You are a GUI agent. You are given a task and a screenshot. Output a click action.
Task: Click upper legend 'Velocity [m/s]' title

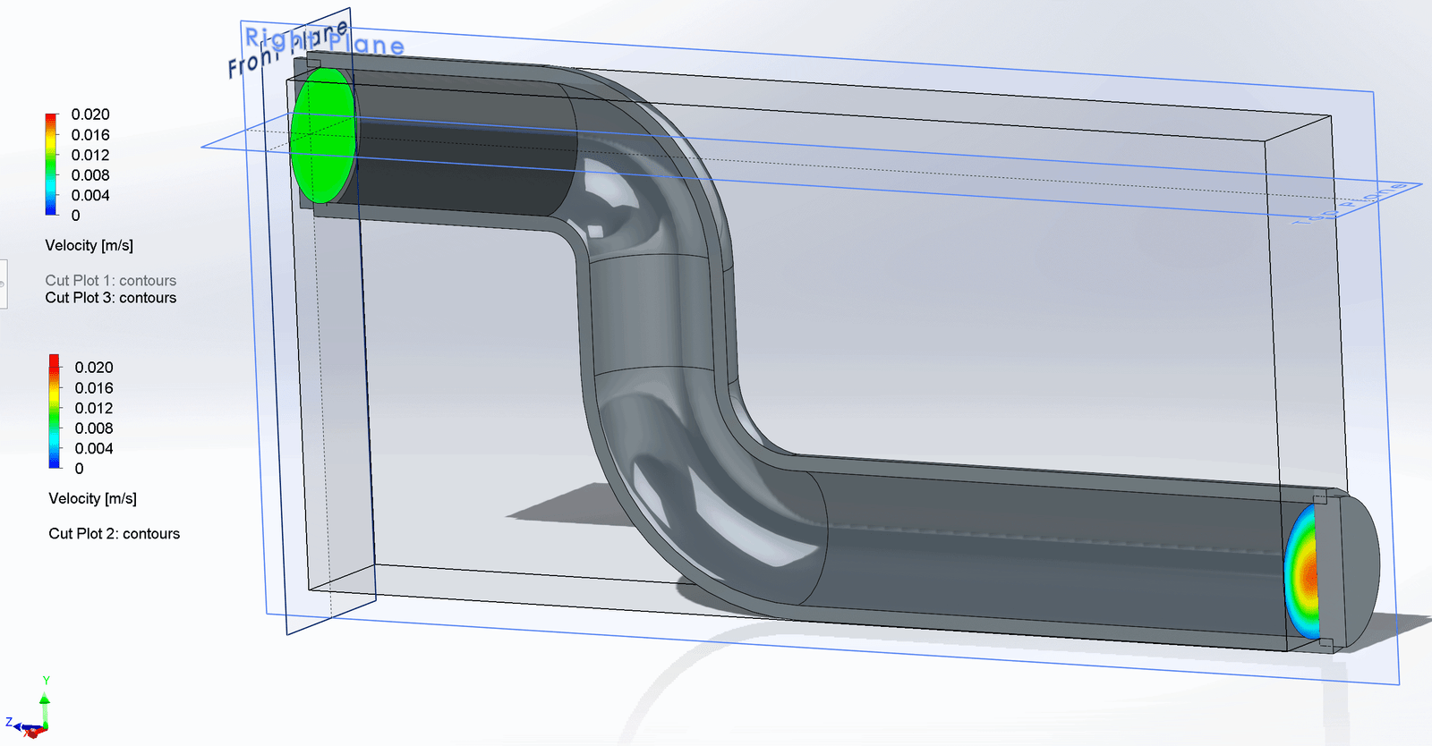pos(89,245)
